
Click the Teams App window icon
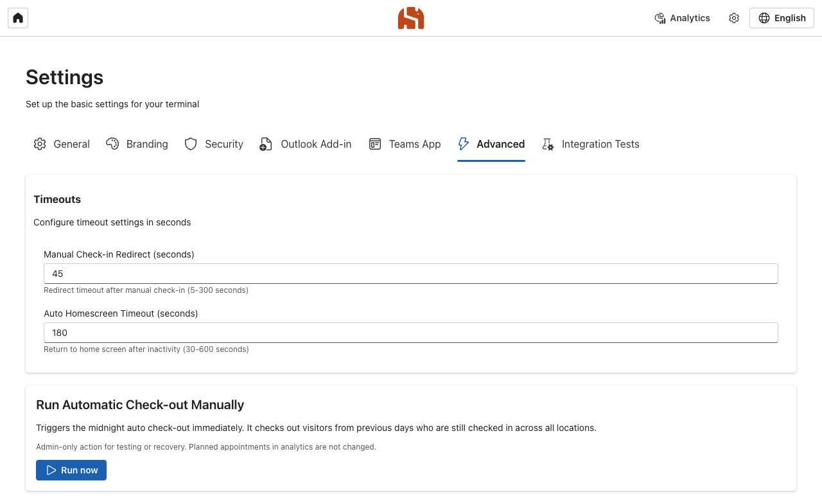(375, 144)
